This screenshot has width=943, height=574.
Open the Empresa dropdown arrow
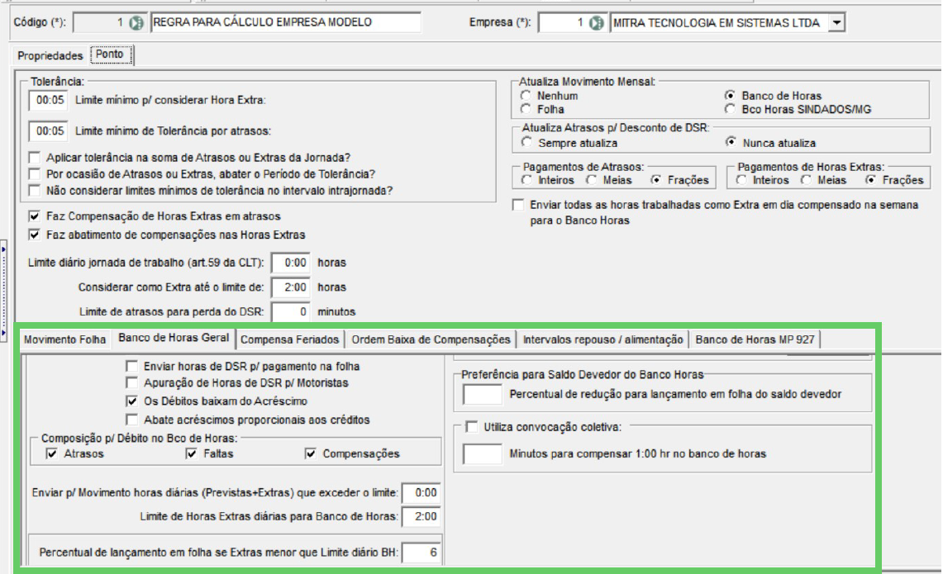tap(836, 23)
